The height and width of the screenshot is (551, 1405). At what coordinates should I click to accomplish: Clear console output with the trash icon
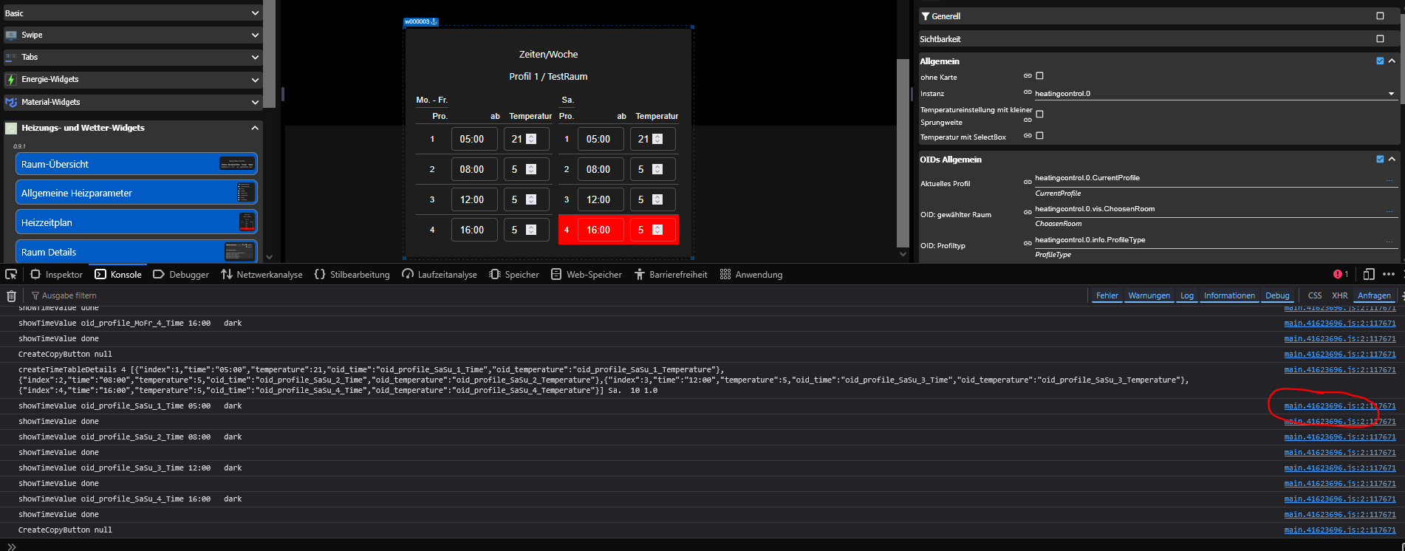pos(11,295)
